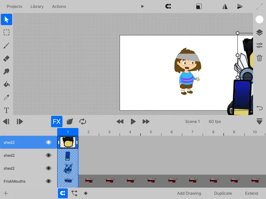Screen dimensions: 266x199
Task: Click Add Drawing
Action: click(x=189, y=193)
